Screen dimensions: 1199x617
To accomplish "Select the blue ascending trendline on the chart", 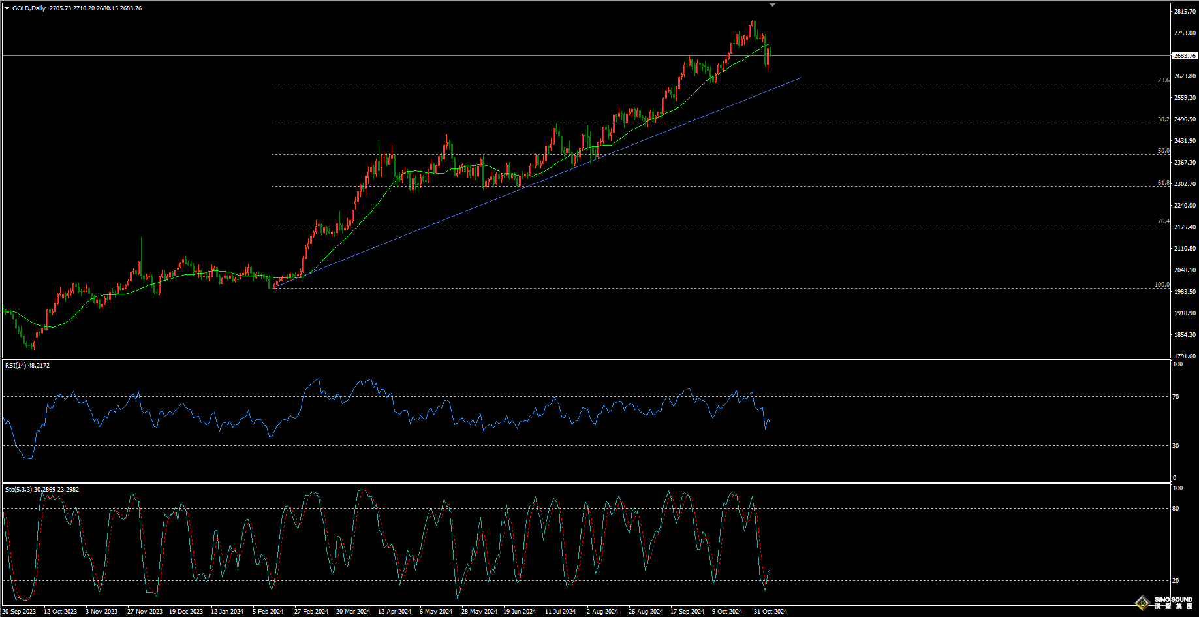I will (x=535, y=183).
